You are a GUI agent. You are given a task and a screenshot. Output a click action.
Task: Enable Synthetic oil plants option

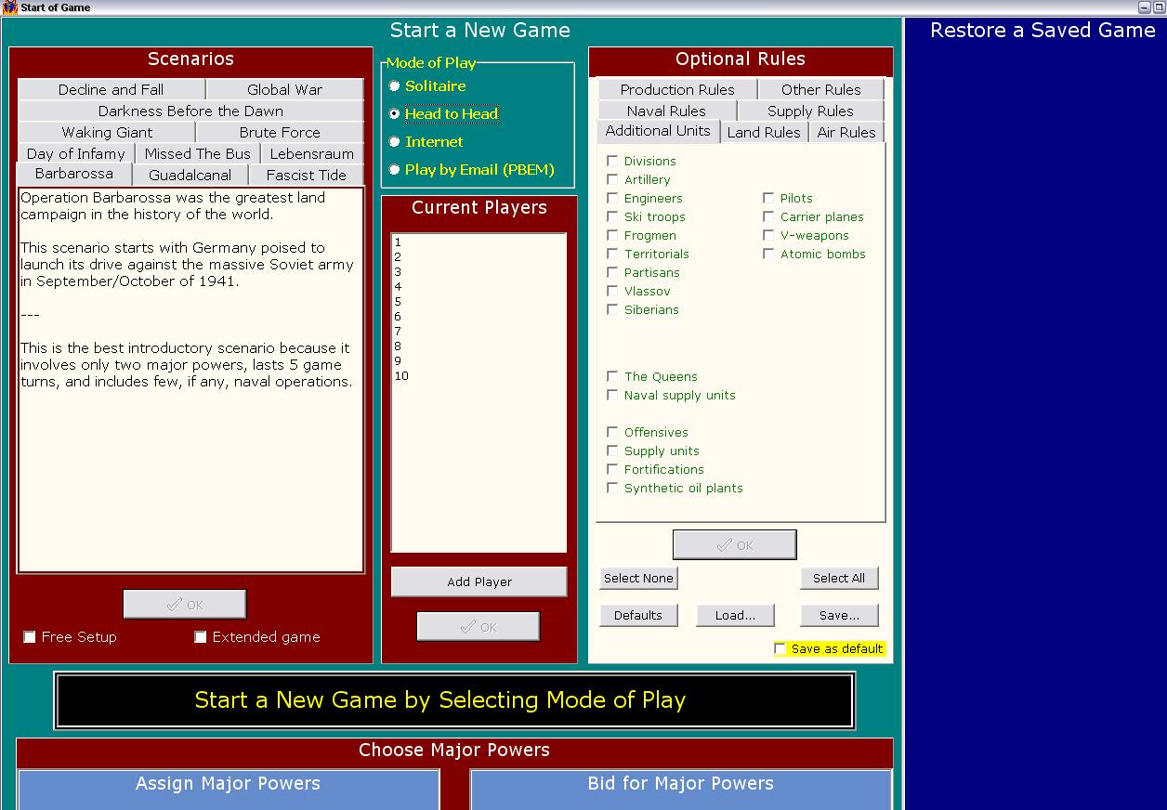pyautogui.click(x=612, y=488)
